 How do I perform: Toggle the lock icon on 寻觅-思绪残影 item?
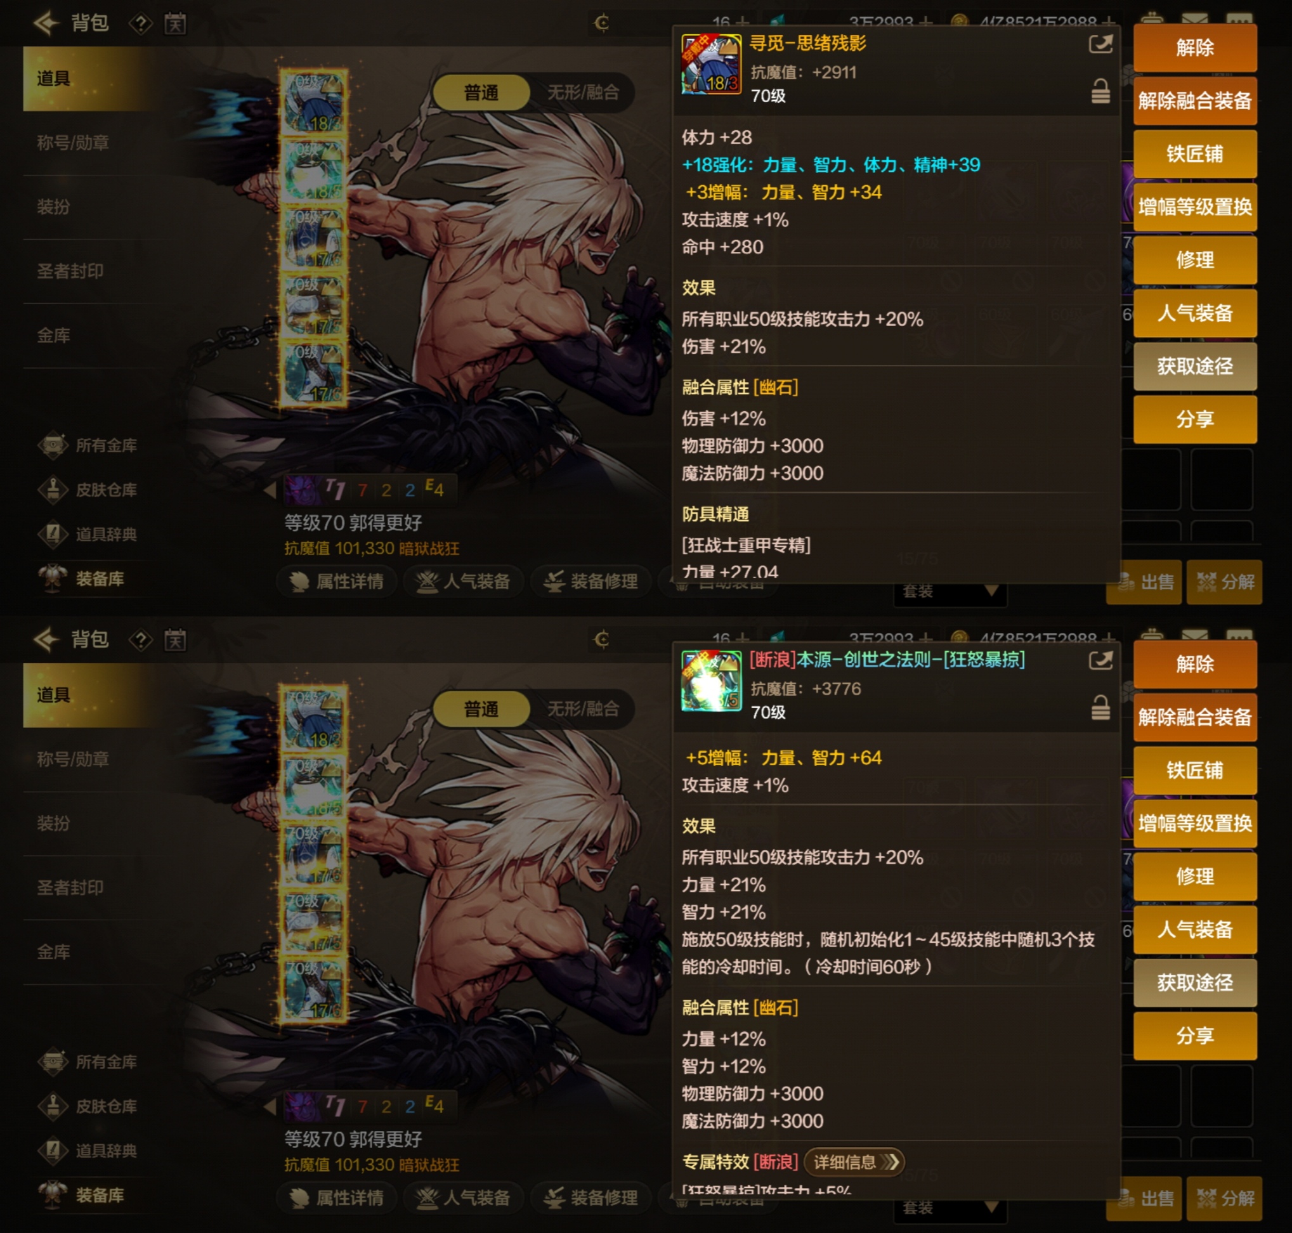tap(1100, 91)
